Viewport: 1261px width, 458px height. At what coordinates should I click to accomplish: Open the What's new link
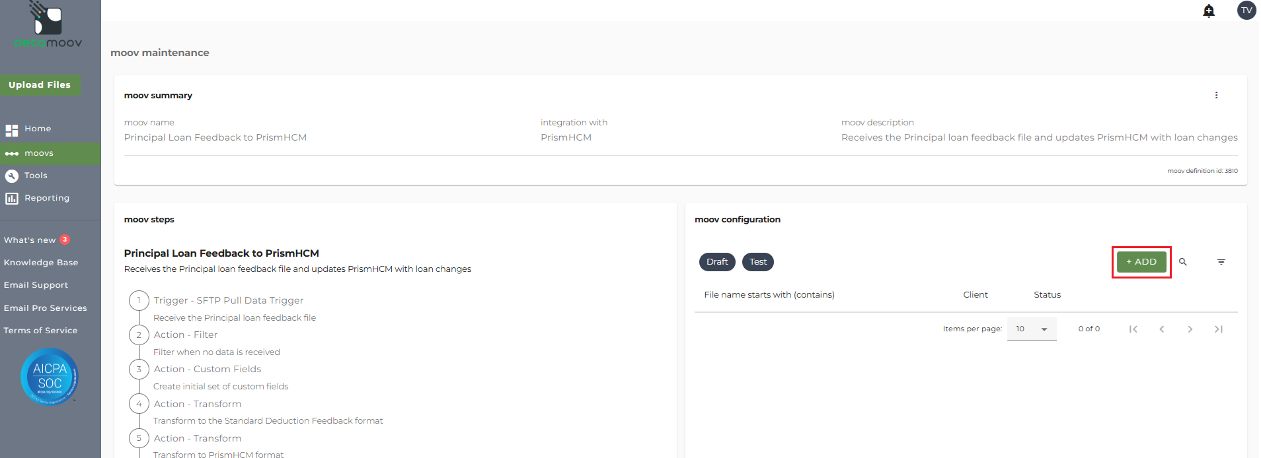(x=30, y=240)
